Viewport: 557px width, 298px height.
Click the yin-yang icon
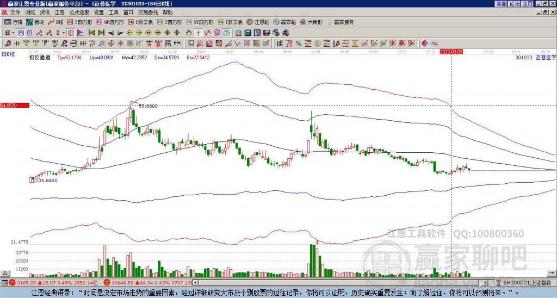(x=425, y=44)
